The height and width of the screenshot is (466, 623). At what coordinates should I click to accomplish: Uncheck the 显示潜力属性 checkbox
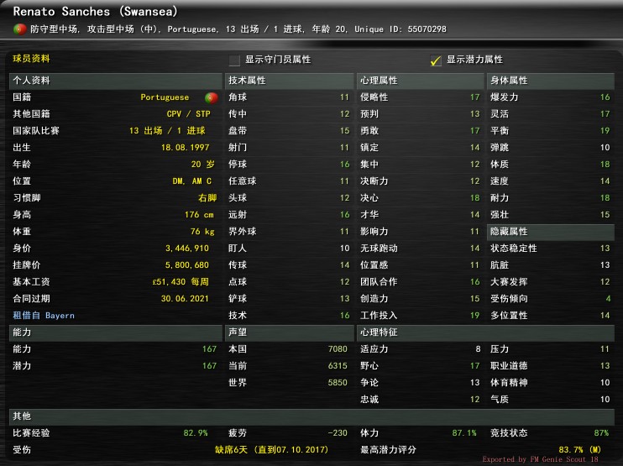[x=436, y=60]
